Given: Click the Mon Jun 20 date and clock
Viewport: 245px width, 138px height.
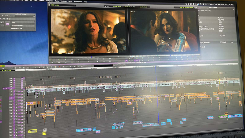Looking at the screenshot, I should point(223,5).
